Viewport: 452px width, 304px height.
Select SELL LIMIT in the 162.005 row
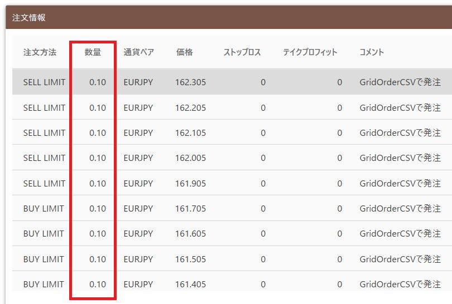pos(45,158)
